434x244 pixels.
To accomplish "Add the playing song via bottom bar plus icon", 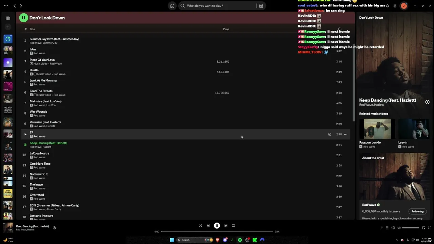I will coord(54,228).
